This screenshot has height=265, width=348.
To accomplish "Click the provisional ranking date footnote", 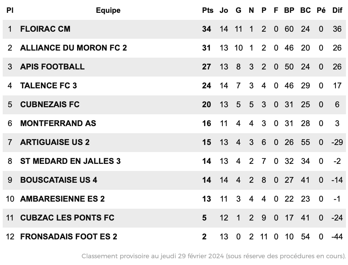I will (213, 256).
